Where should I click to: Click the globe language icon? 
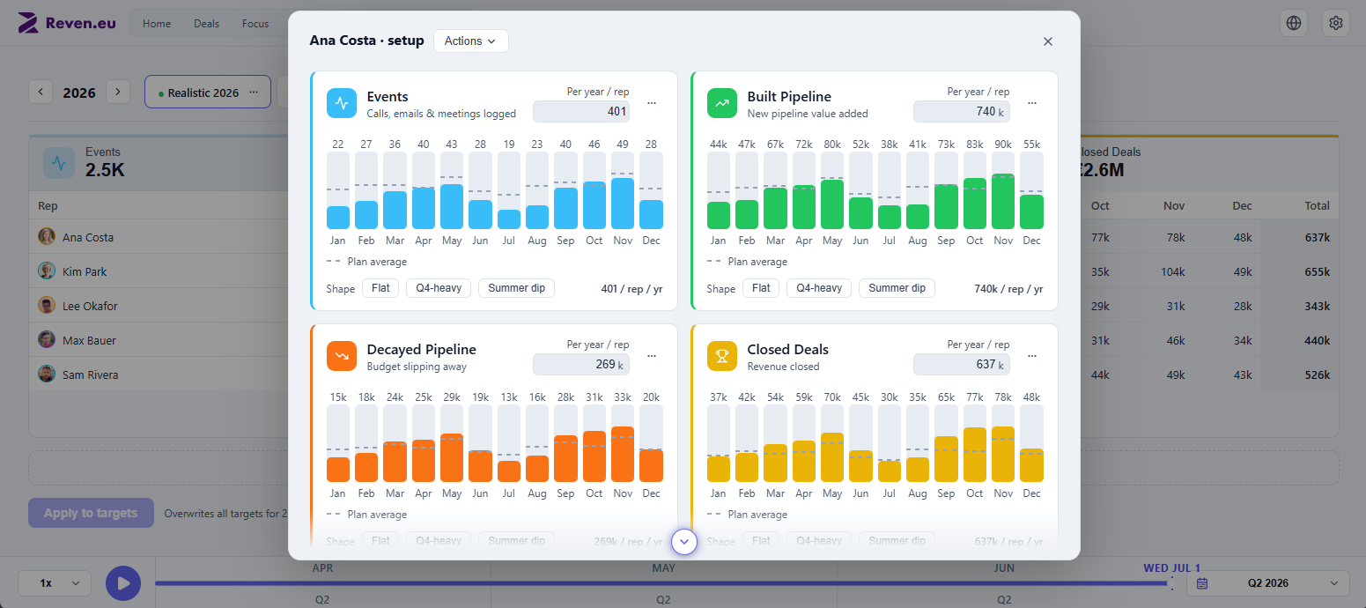point(1294,24)
